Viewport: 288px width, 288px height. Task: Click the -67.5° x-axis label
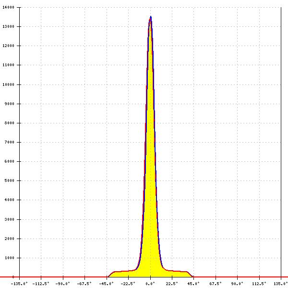click(x=84, y=284)
